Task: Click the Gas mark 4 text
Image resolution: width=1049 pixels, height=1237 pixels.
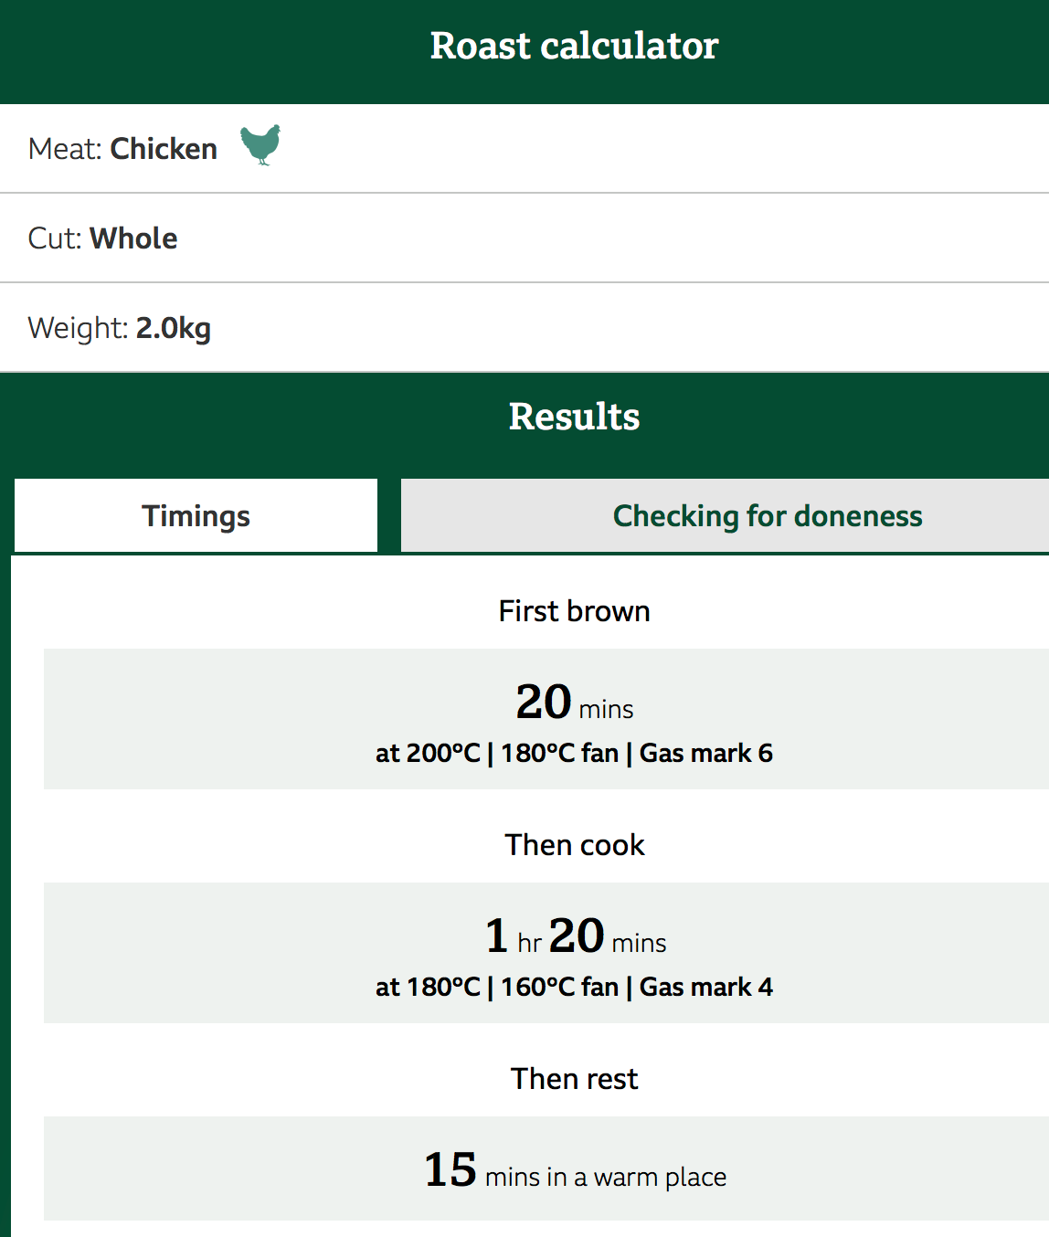Action: click(706, 988)
